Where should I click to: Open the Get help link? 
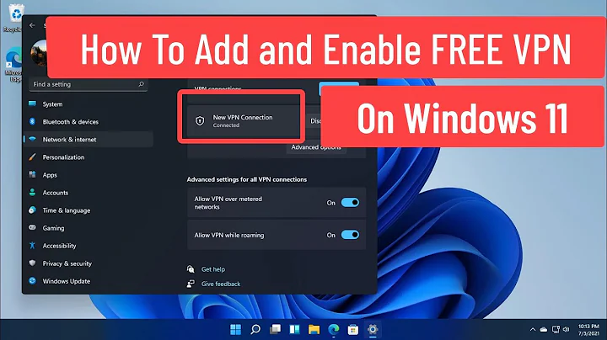pyautogui.click(x=213, y=269)
